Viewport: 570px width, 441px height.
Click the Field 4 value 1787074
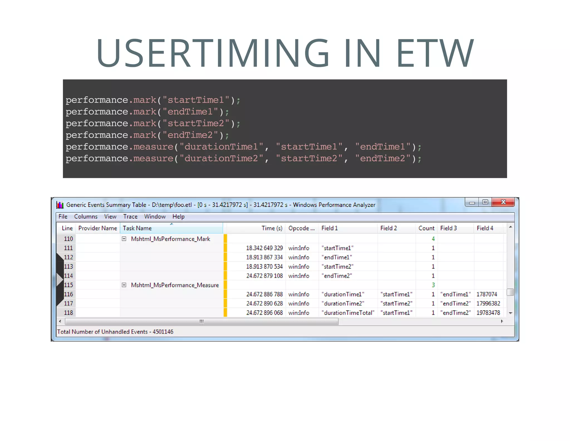tap(487, 294)
